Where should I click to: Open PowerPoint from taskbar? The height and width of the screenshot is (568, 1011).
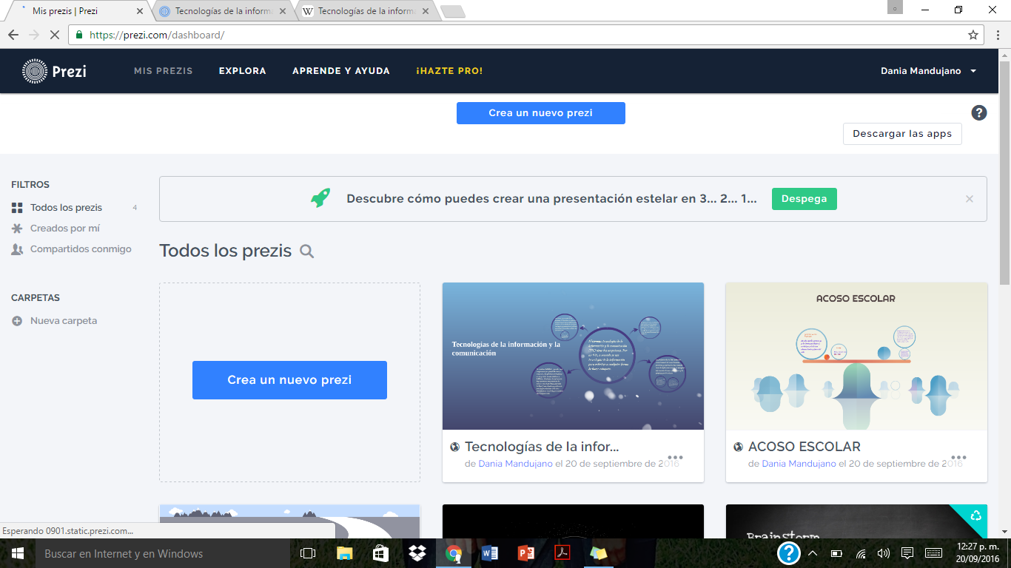click(x=526, y=553)
